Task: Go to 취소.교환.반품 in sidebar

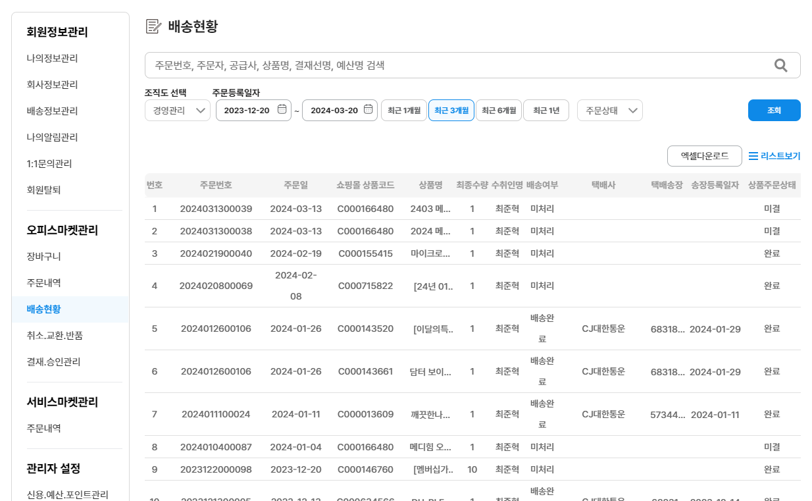Action: [x=55, y=335]
